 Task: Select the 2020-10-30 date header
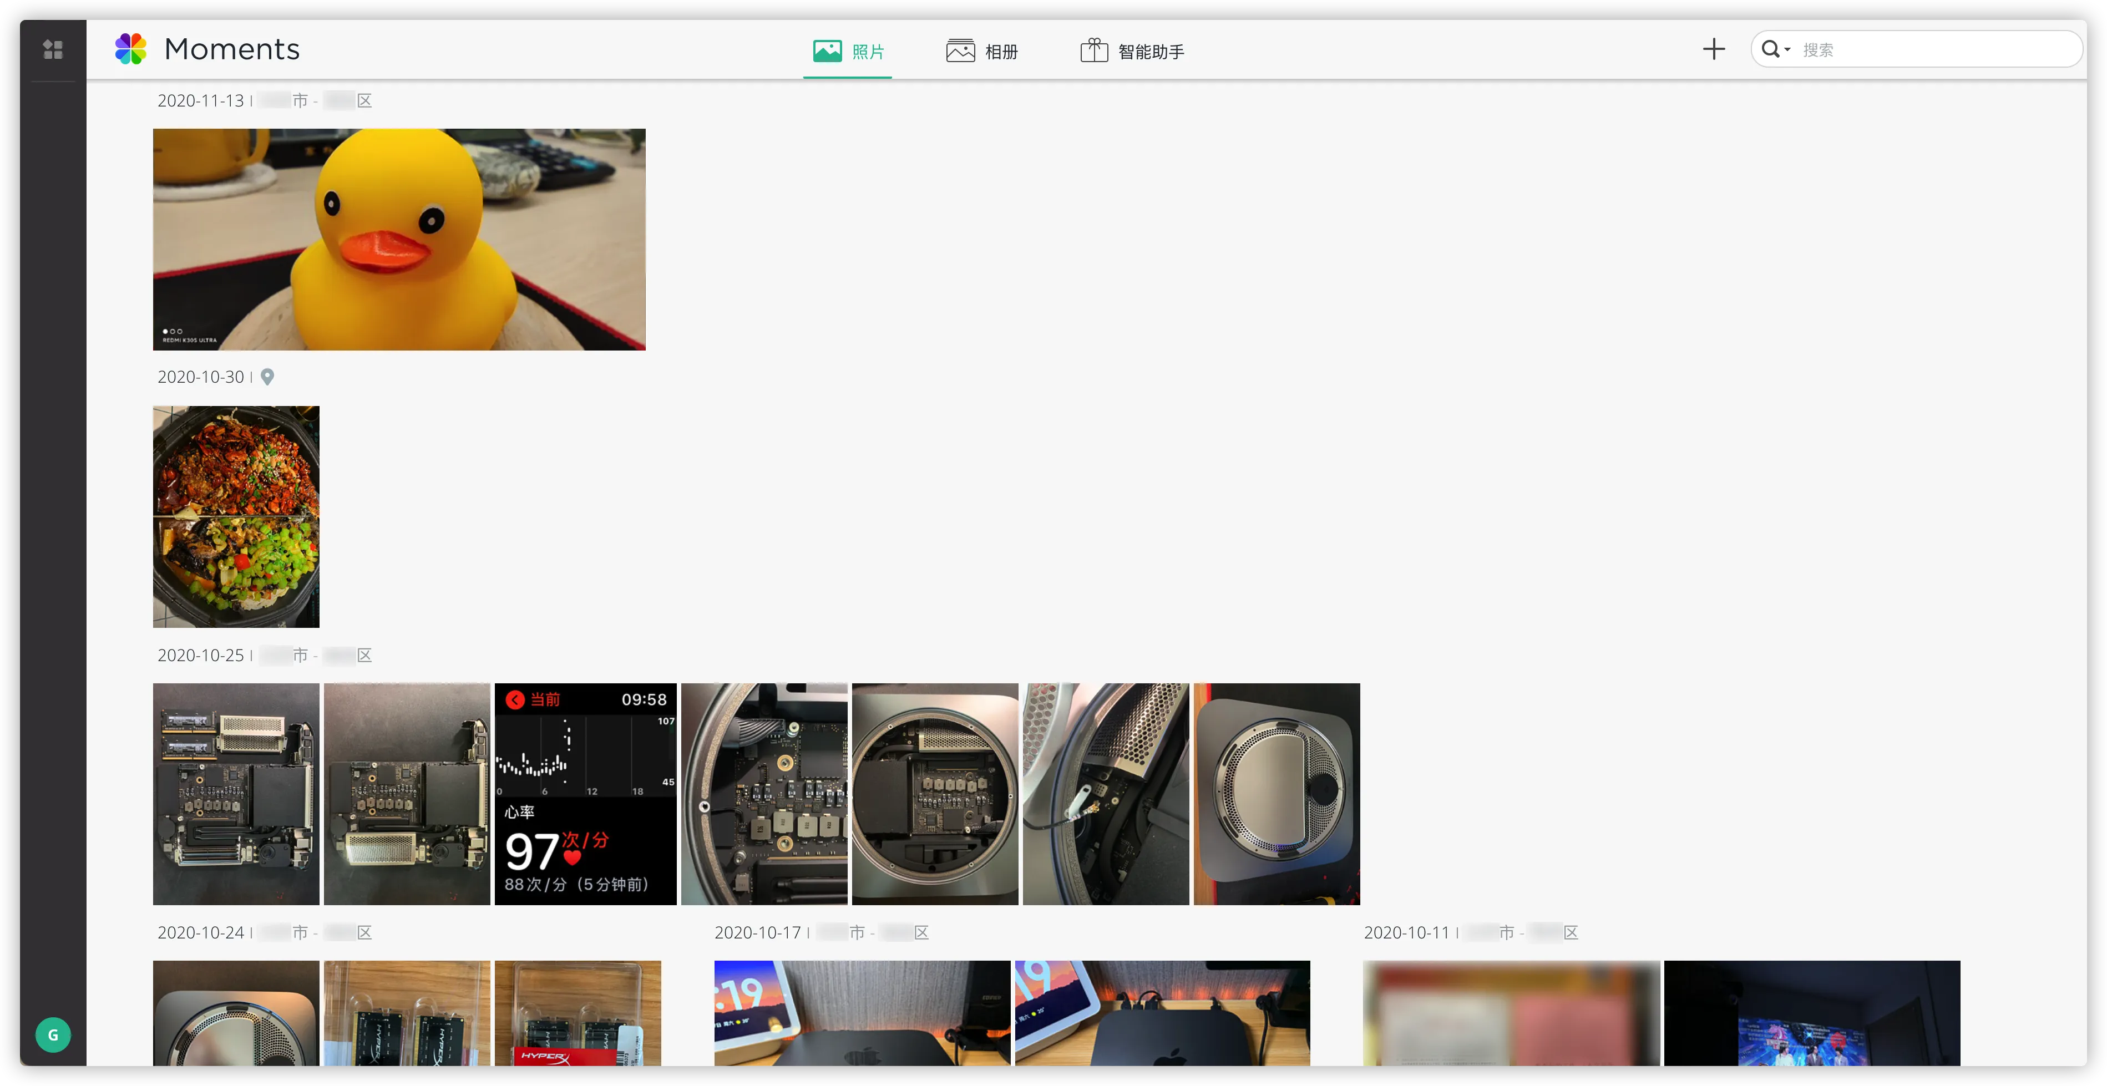pos(200,377)
